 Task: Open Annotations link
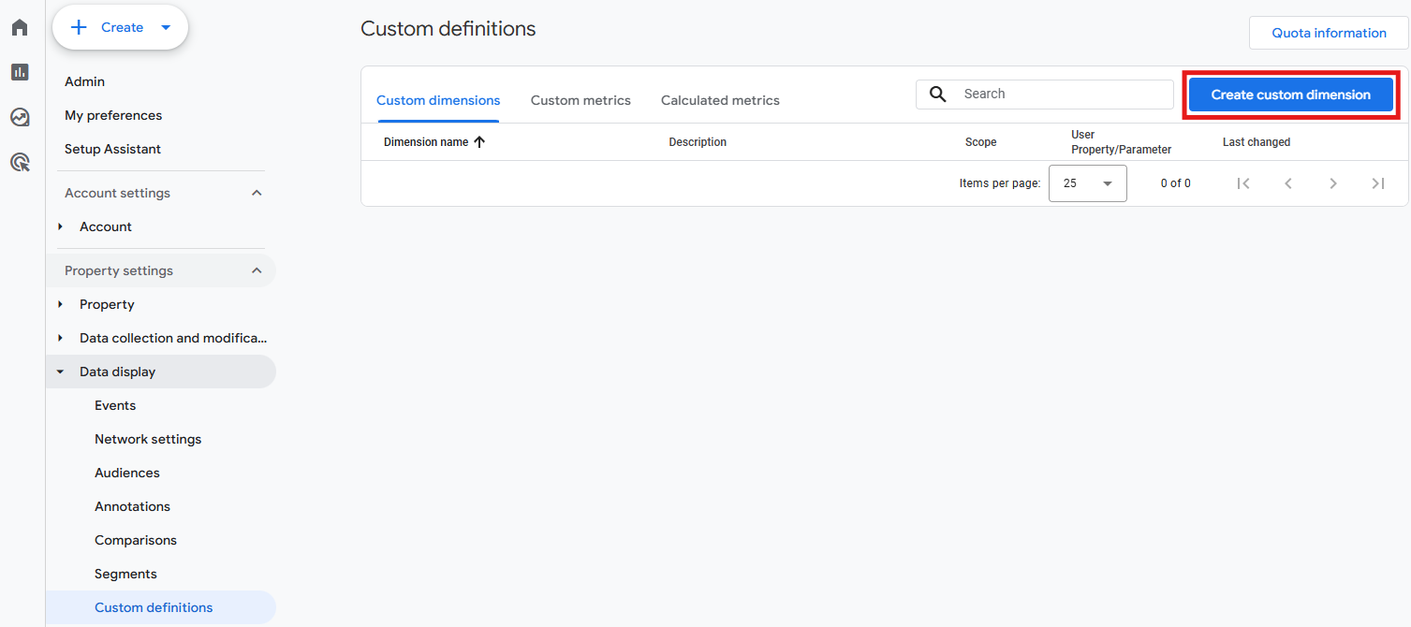[132, 506]
